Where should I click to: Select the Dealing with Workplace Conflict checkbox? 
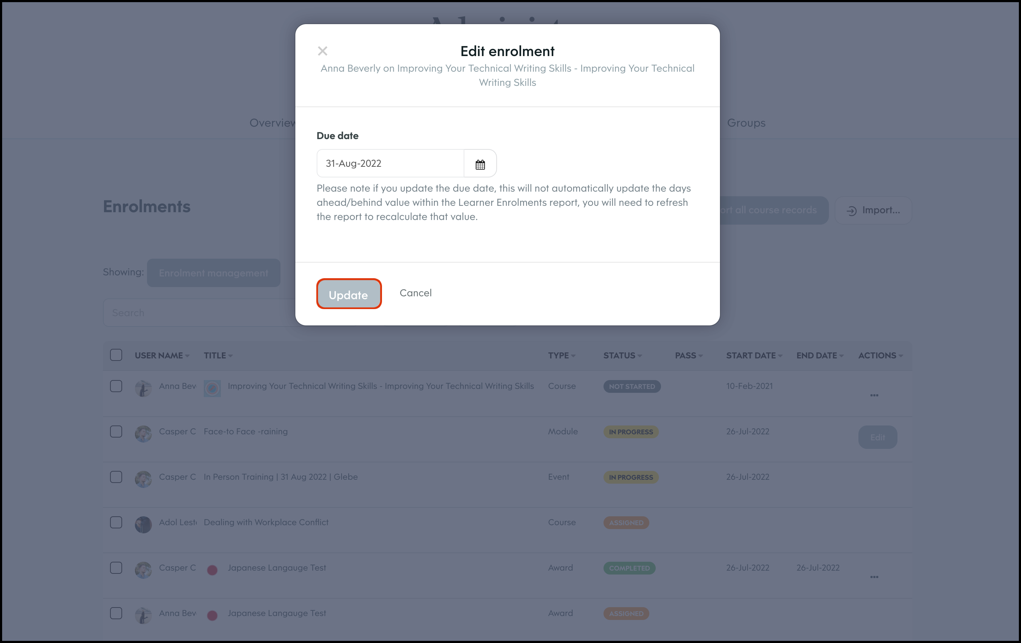tap(116, 522)
